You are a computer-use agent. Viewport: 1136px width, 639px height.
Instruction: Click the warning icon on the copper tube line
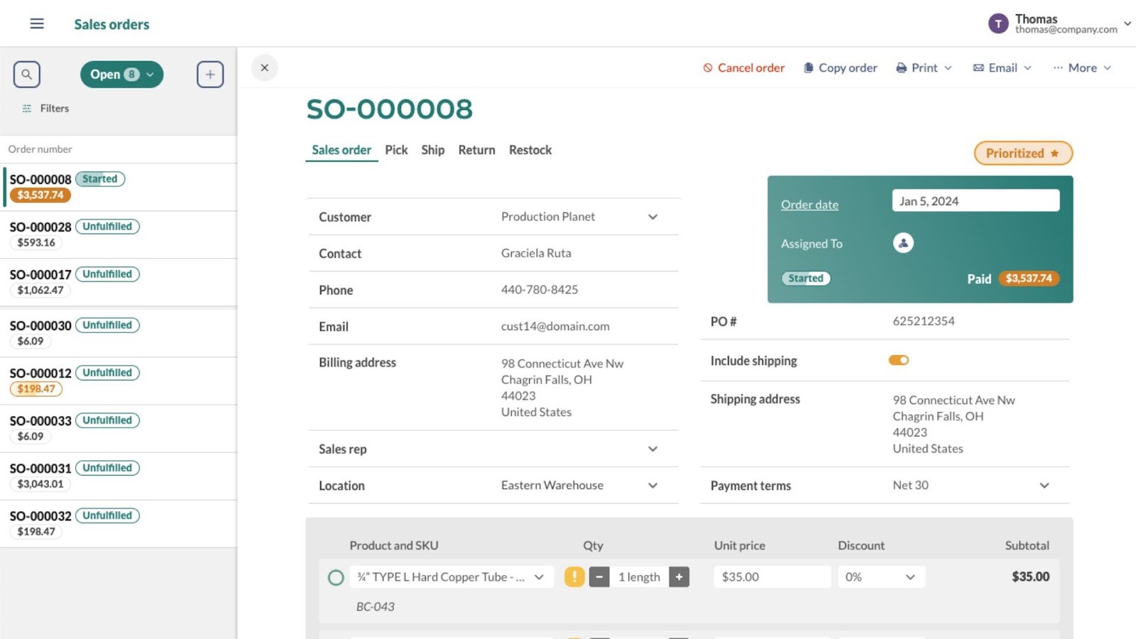(x=575, y=577)
